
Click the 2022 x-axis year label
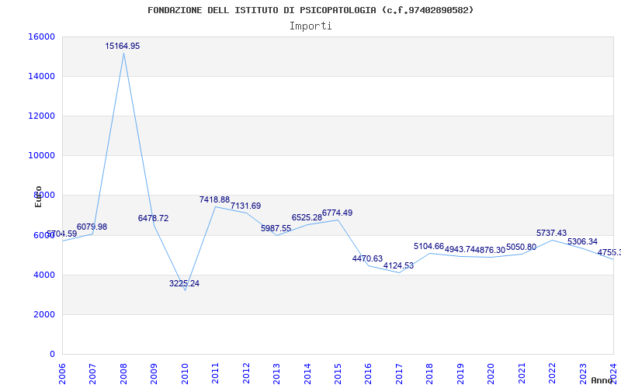[x=553, y=373]
